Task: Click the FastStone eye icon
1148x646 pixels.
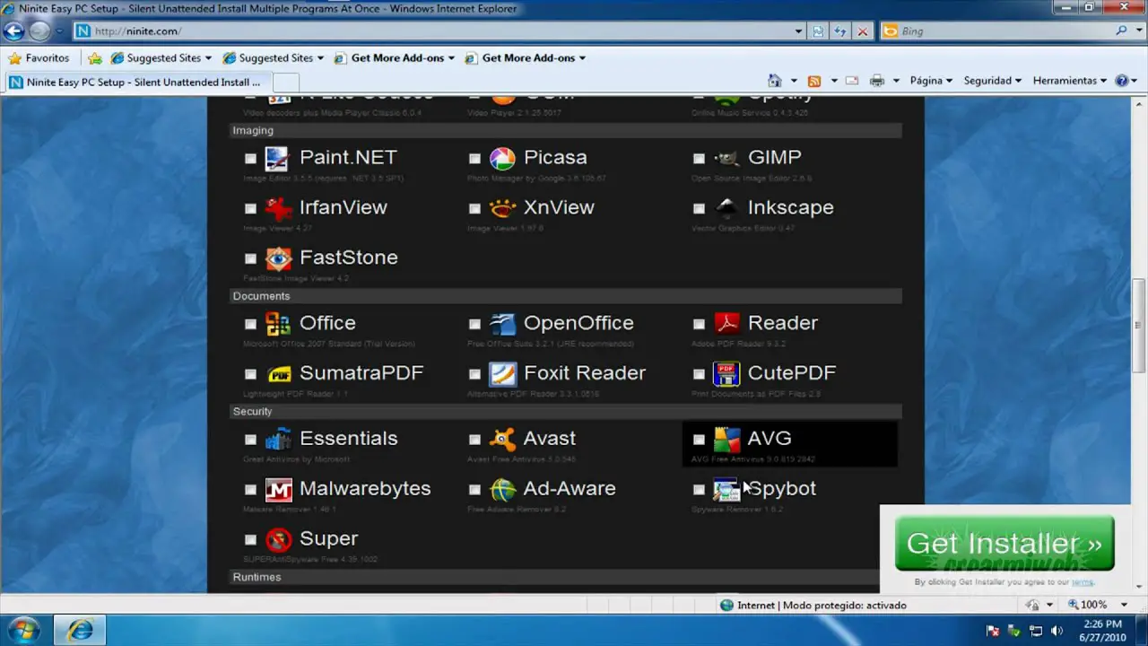Action: coord(277,259)
